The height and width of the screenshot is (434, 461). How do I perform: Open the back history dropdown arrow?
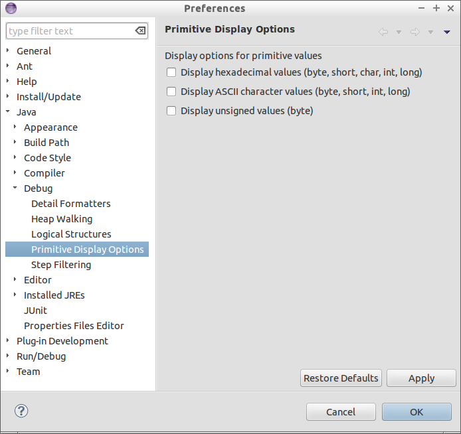[x=399, y=32]
